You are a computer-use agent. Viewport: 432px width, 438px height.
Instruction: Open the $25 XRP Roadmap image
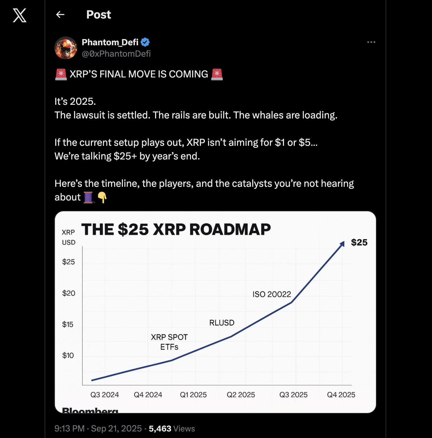tap(215, 312)
